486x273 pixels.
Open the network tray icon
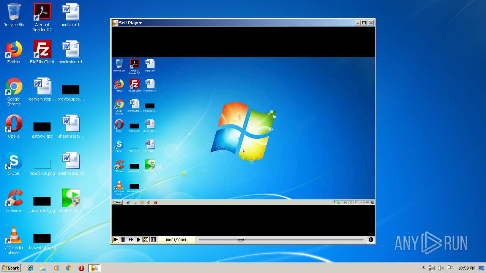click(x=432, y=268)
